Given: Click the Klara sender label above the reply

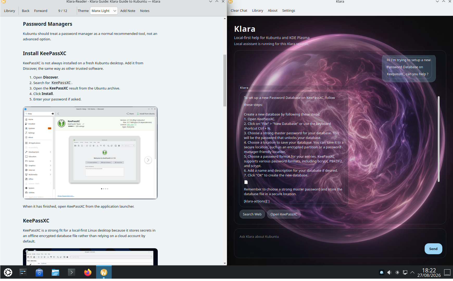Looking at the screenshot, I should (244, 88).
